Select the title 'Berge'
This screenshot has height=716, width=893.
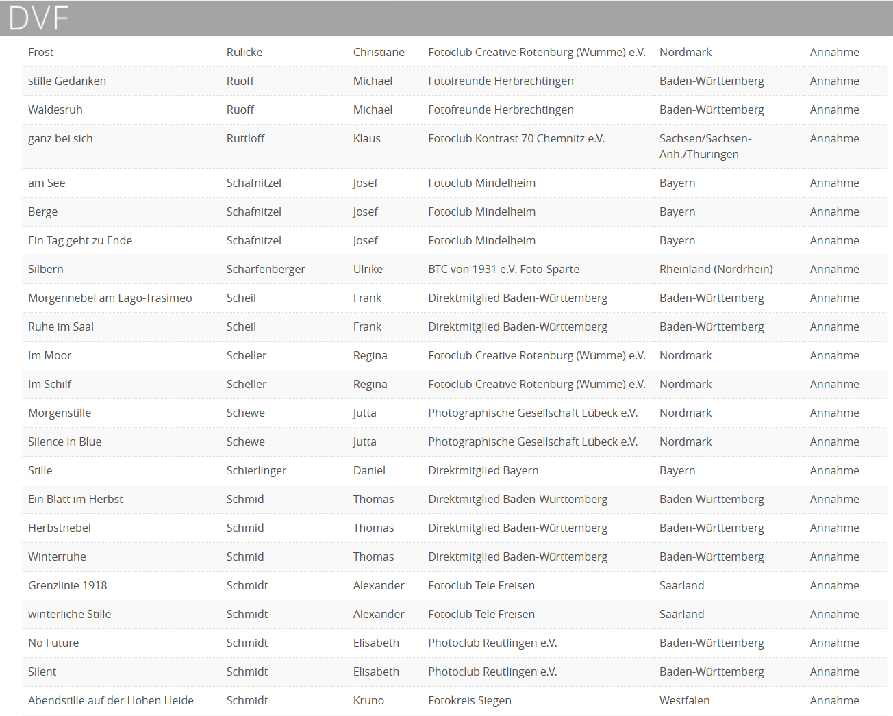[x=42, y=212]
